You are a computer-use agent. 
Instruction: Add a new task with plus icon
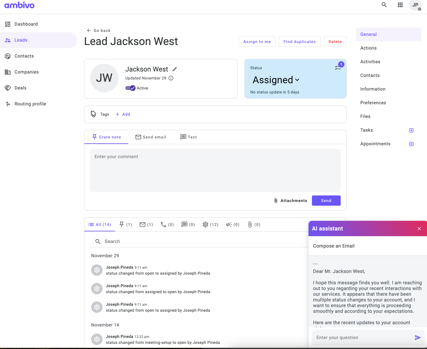[x=411, y=130]
